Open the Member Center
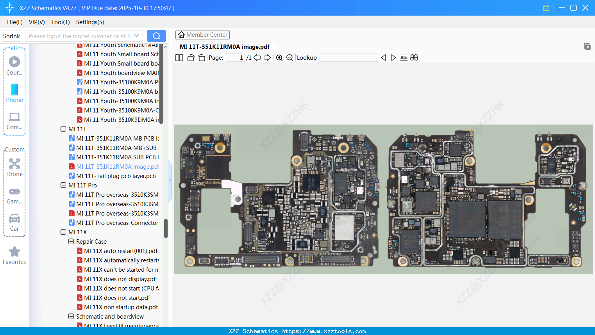This screenshot has height=335, width=595. 202,35
